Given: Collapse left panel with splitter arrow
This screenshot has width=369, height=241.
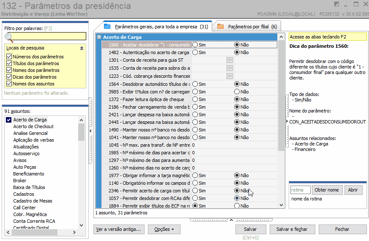Looking at the screenshot, I should tap(90, 131).
